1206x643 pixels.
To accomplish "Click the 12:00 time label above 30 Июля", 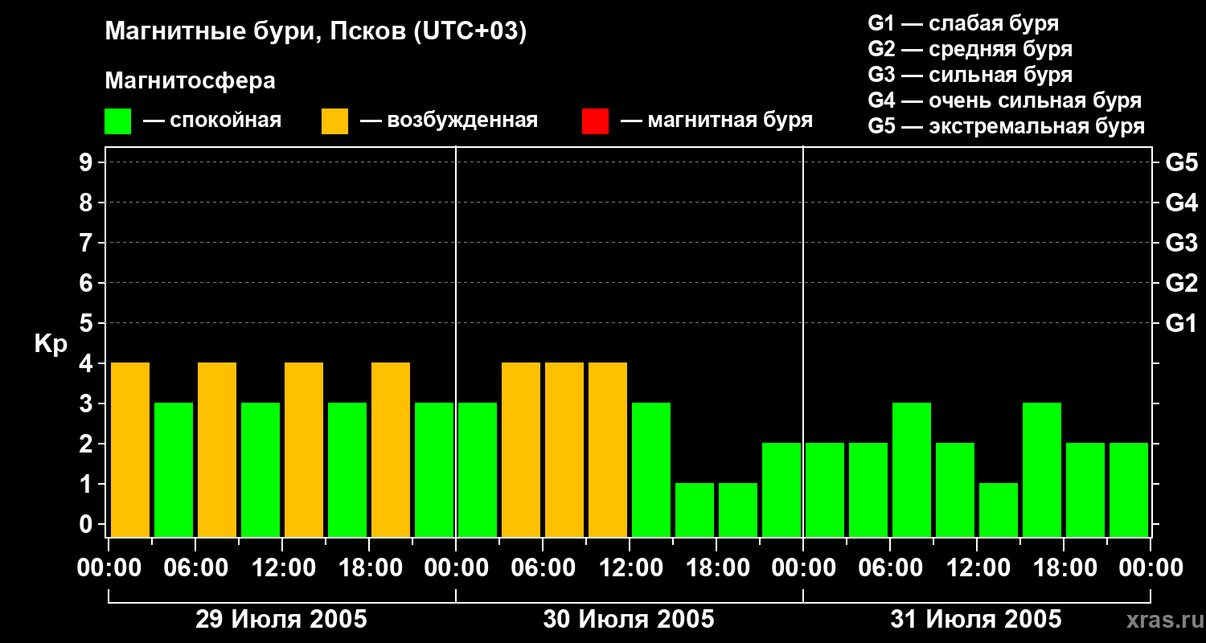I will tap(630, 568).
